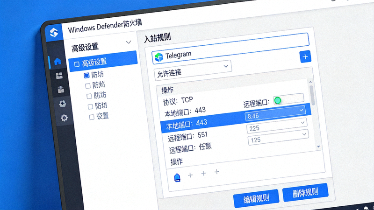
Task: Click the middle plus icon in bottom row
Action: click(x=203, y=173)
